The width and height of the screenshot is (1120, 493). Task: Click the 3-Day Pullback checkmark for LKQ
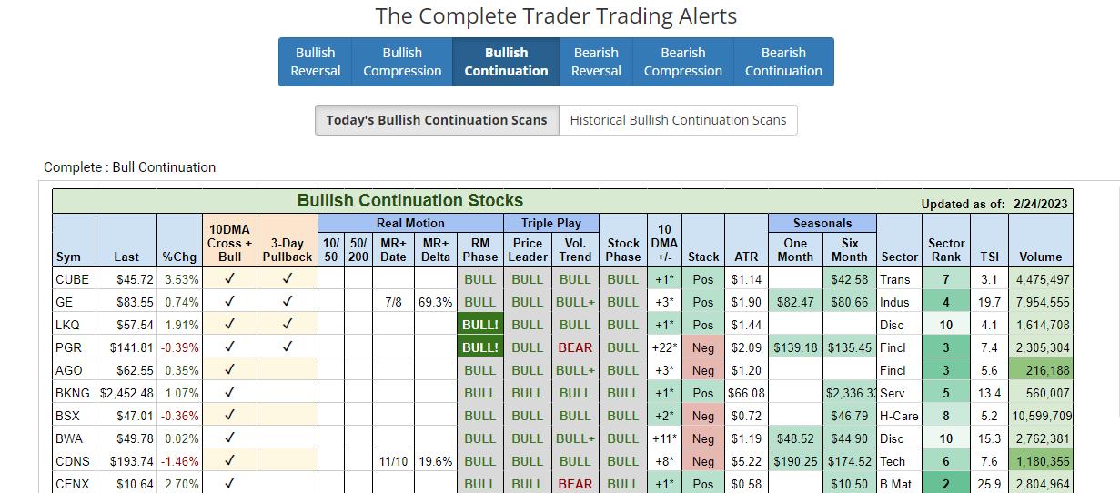click(288, 325)
